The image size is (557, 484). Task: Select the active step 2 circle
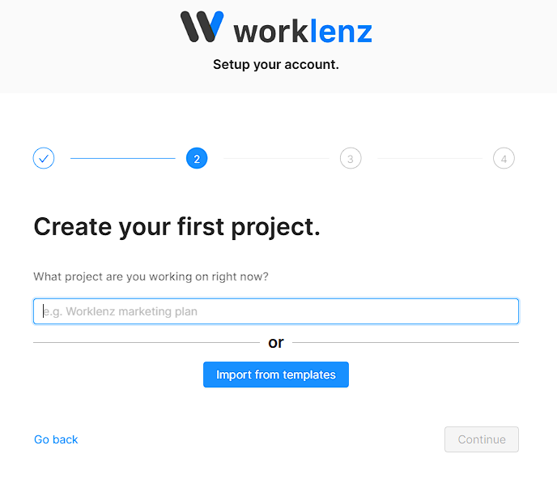(197, 158)
